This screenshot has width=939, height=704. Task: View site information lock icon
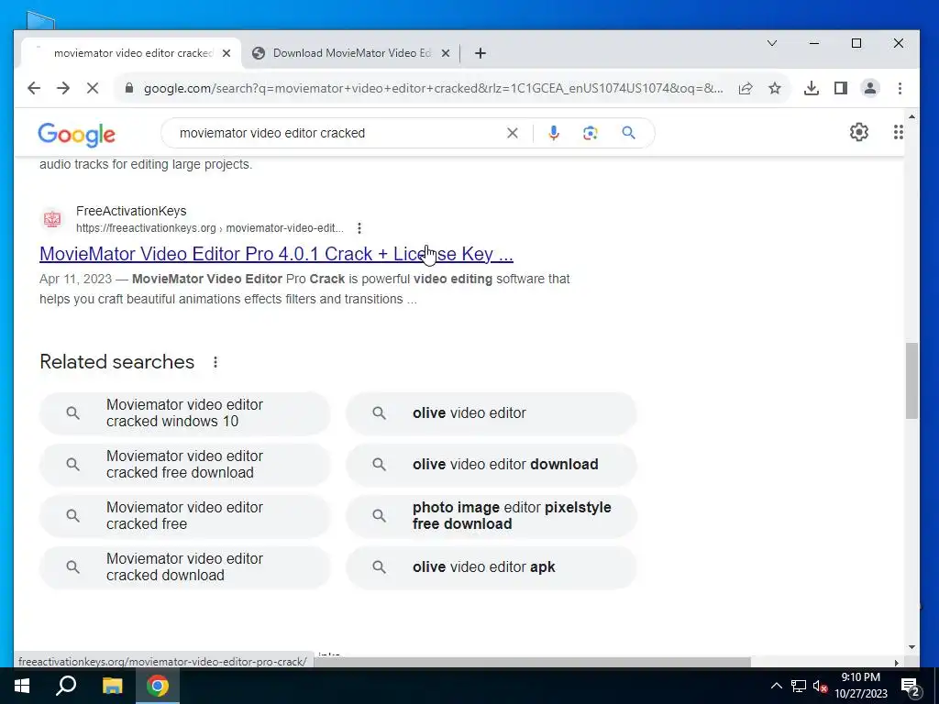(x=128, y=89)
